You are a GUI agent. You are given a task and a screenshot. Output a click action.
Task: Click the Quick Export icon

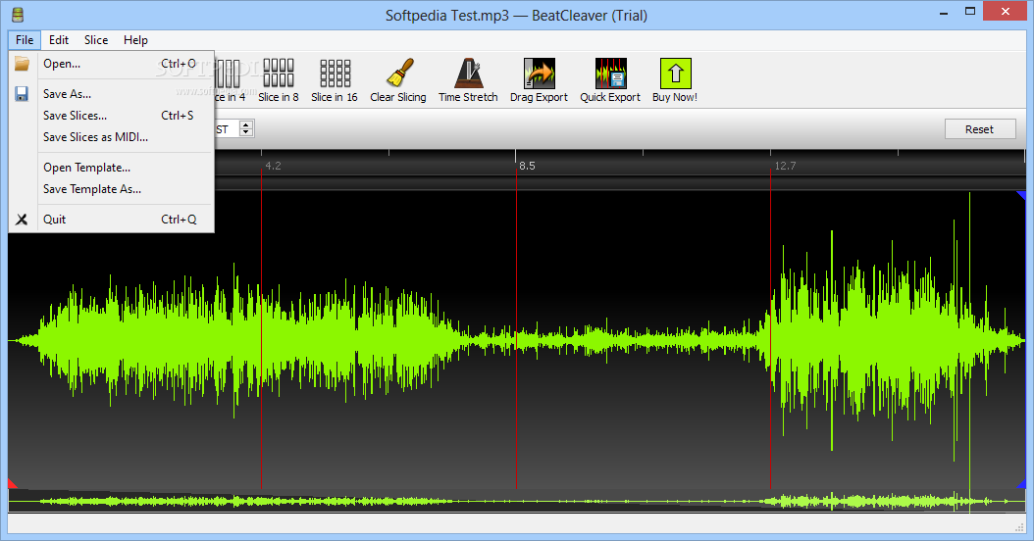[610, 73]
